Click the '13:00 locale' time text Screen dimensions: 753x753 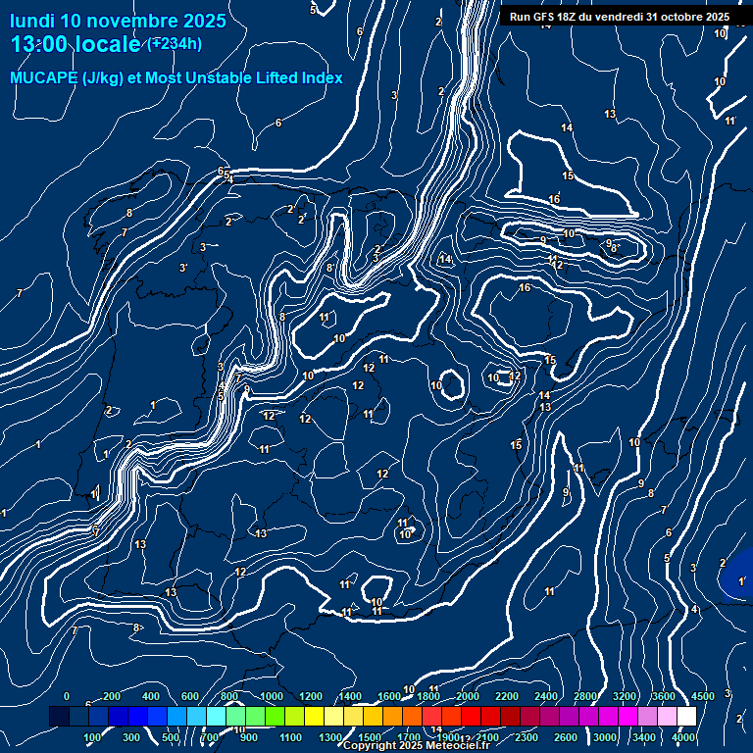(x=75, y=44)
